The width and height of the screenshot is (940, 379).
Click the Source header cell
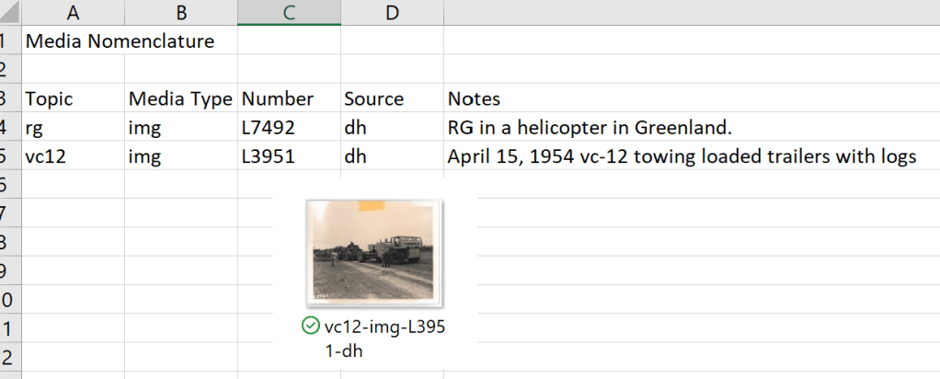374,98
